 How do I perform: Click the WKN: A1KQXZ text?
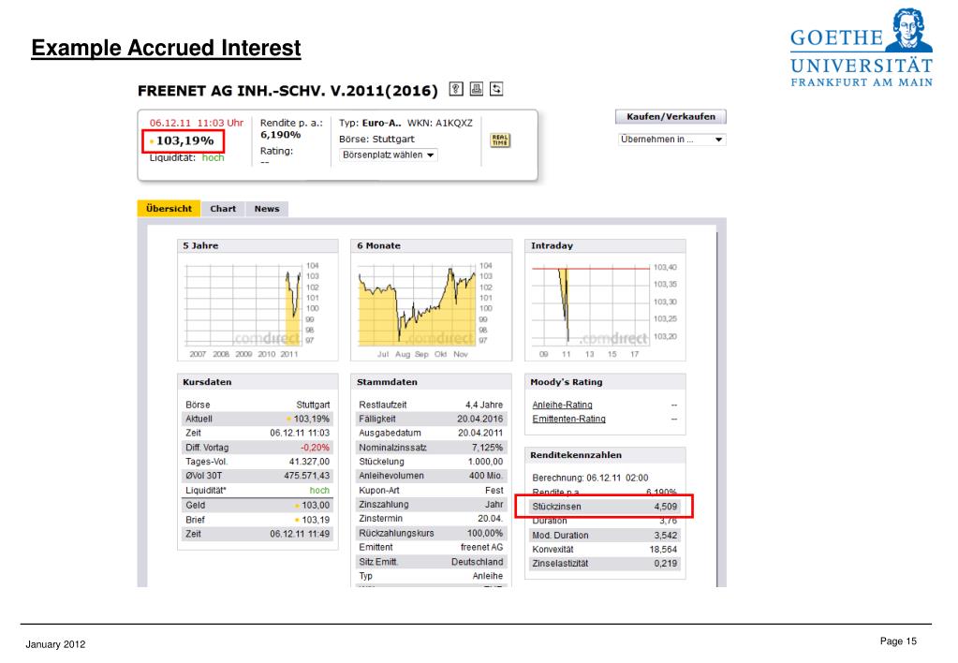(x=440, y=123)
